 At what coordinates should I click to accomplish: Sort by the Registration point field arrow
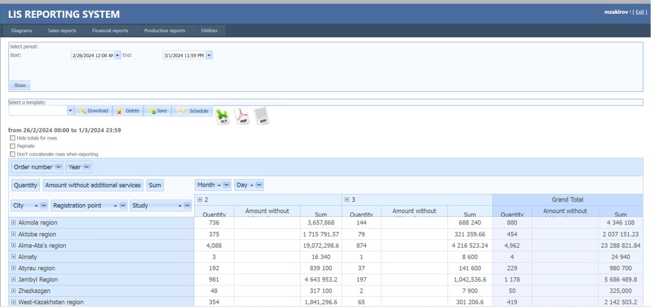115,206
